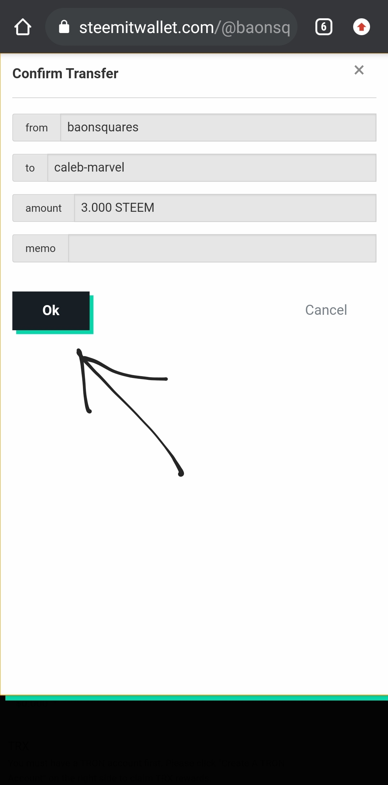The image size is (388, 785).
Task: Click the Confirm Transfer heading
Action: 65,74
